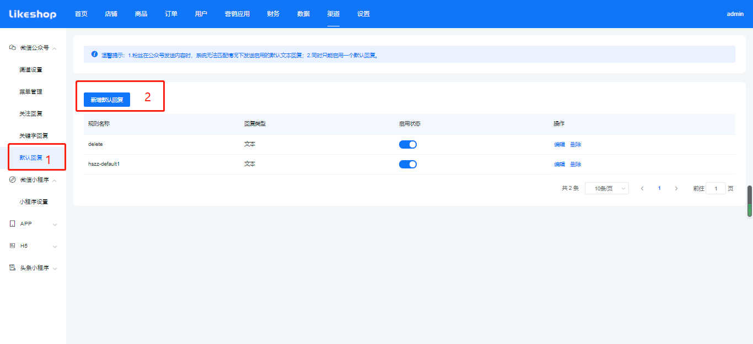Select 渠道设置 in the sidebar
Screen dimensions: 753x344
pyautogui.click(x=31, y=70)
